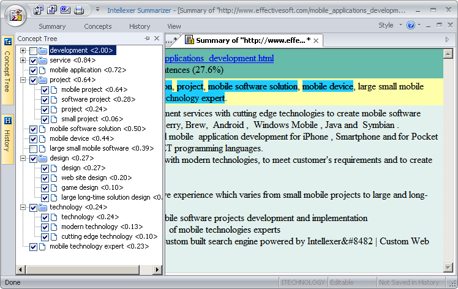Open the help question mark icon
The height and width of the screenshot is (289, 458).
tap(410, 26)
